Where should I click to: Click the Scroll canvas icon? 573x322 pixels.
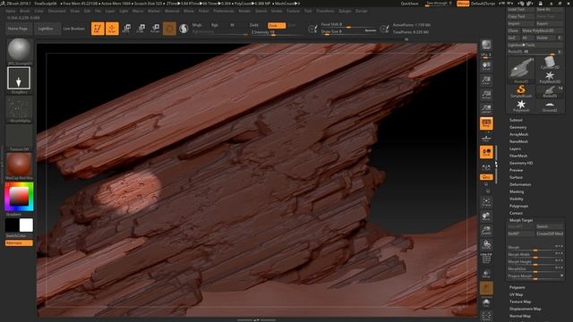click(486, 66)
